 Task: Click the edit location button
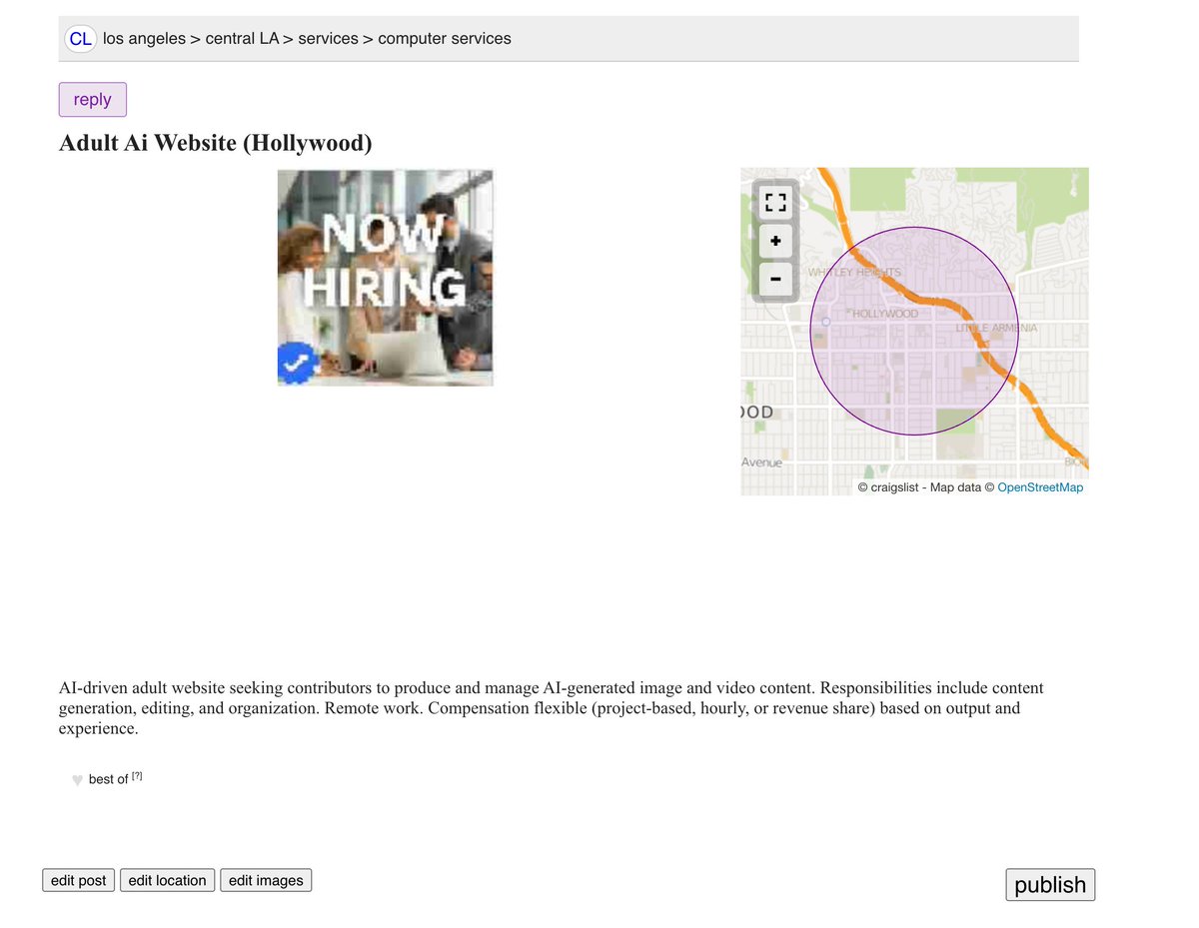(167, 880)
